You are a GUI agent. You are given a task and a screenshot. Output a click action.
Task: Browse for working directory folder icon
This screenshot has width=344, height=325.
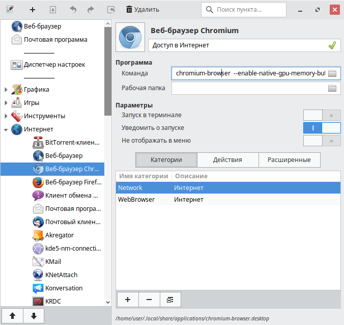[332, 88]
